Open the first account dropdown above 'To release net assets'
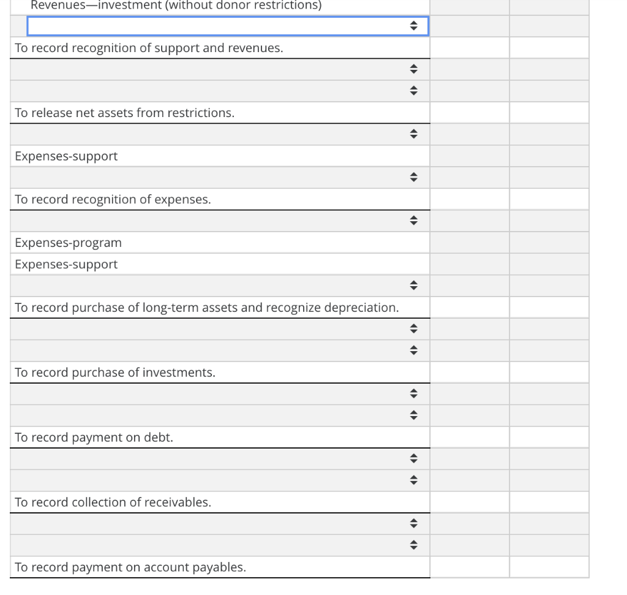The height and width of the screenshot is (595, 627). 415,69
